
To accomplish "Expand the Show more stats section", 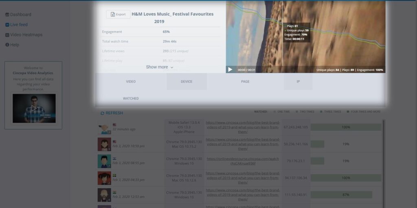I will click(160, 67).
